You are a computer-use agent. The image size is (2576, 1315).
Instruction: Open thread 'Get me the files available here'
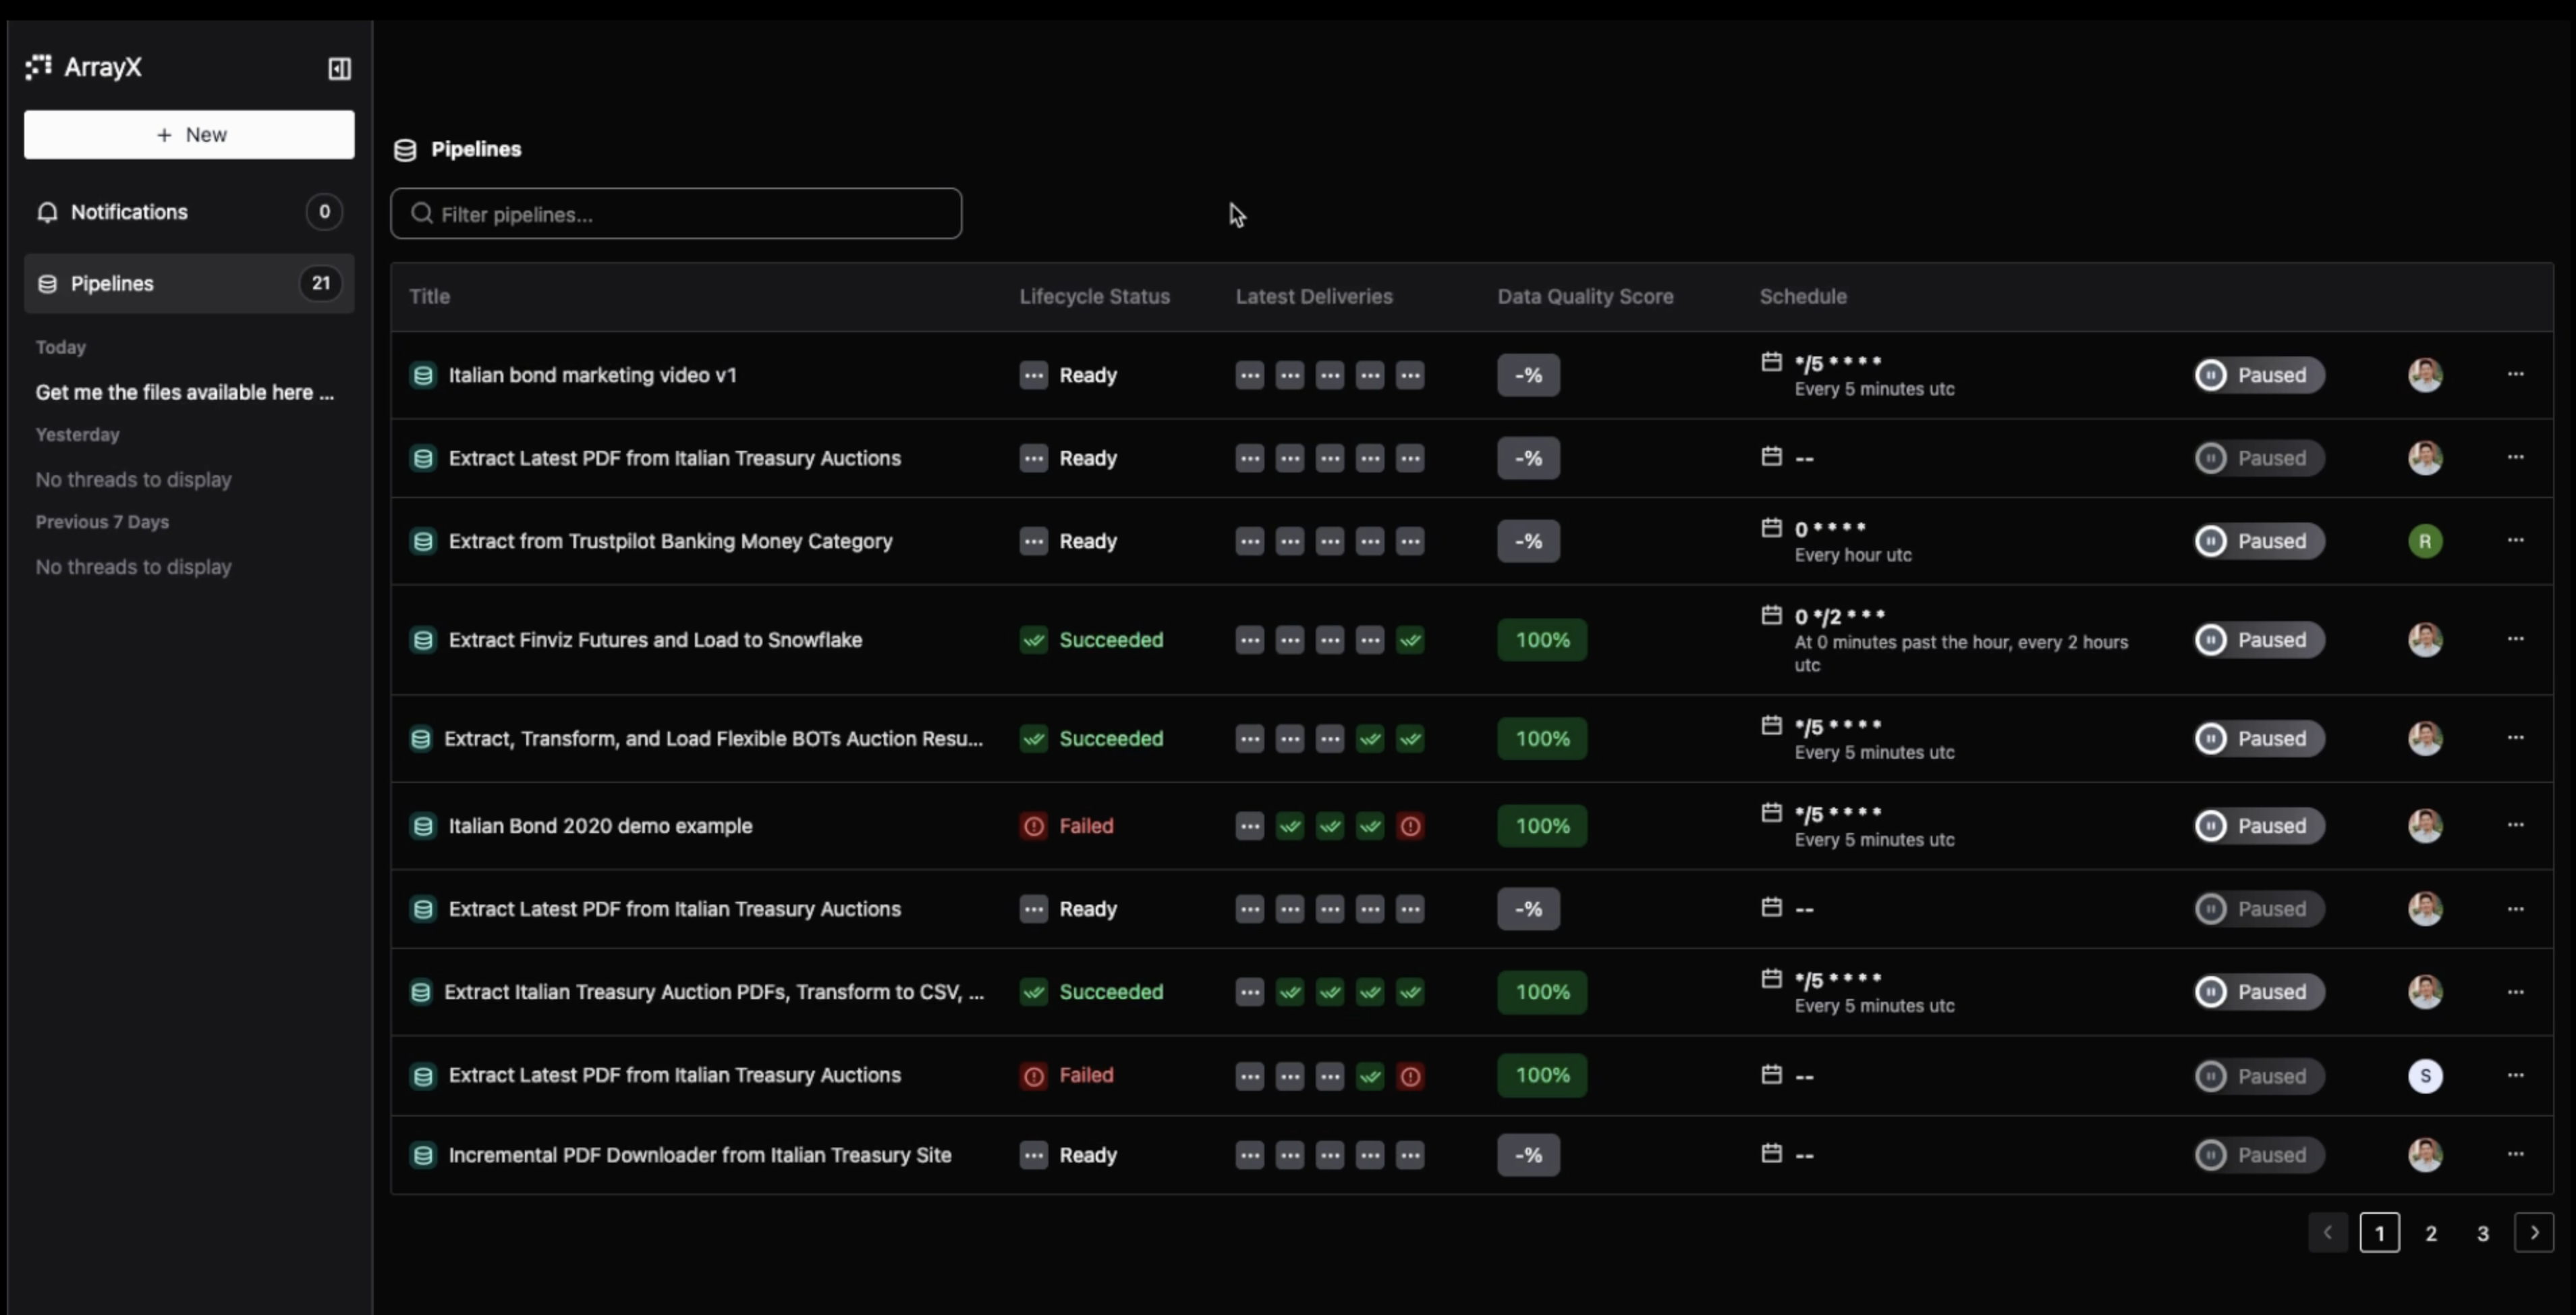pos(185,392)
